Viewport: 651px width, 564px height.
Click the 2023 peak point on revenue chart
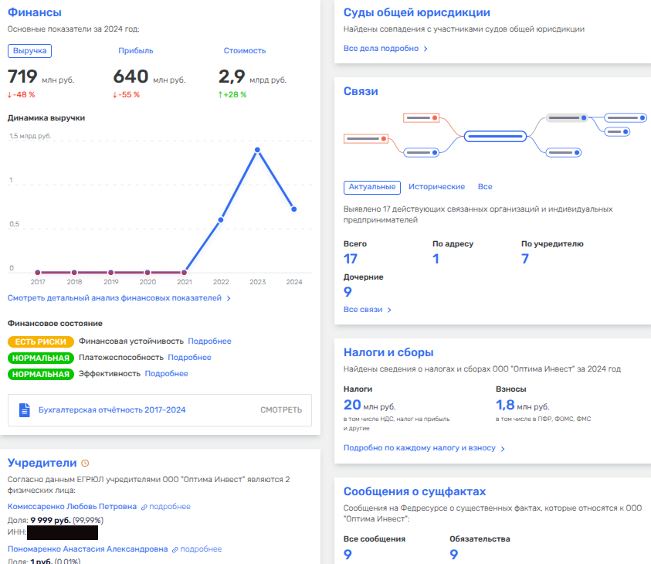(x=257, y=150)
